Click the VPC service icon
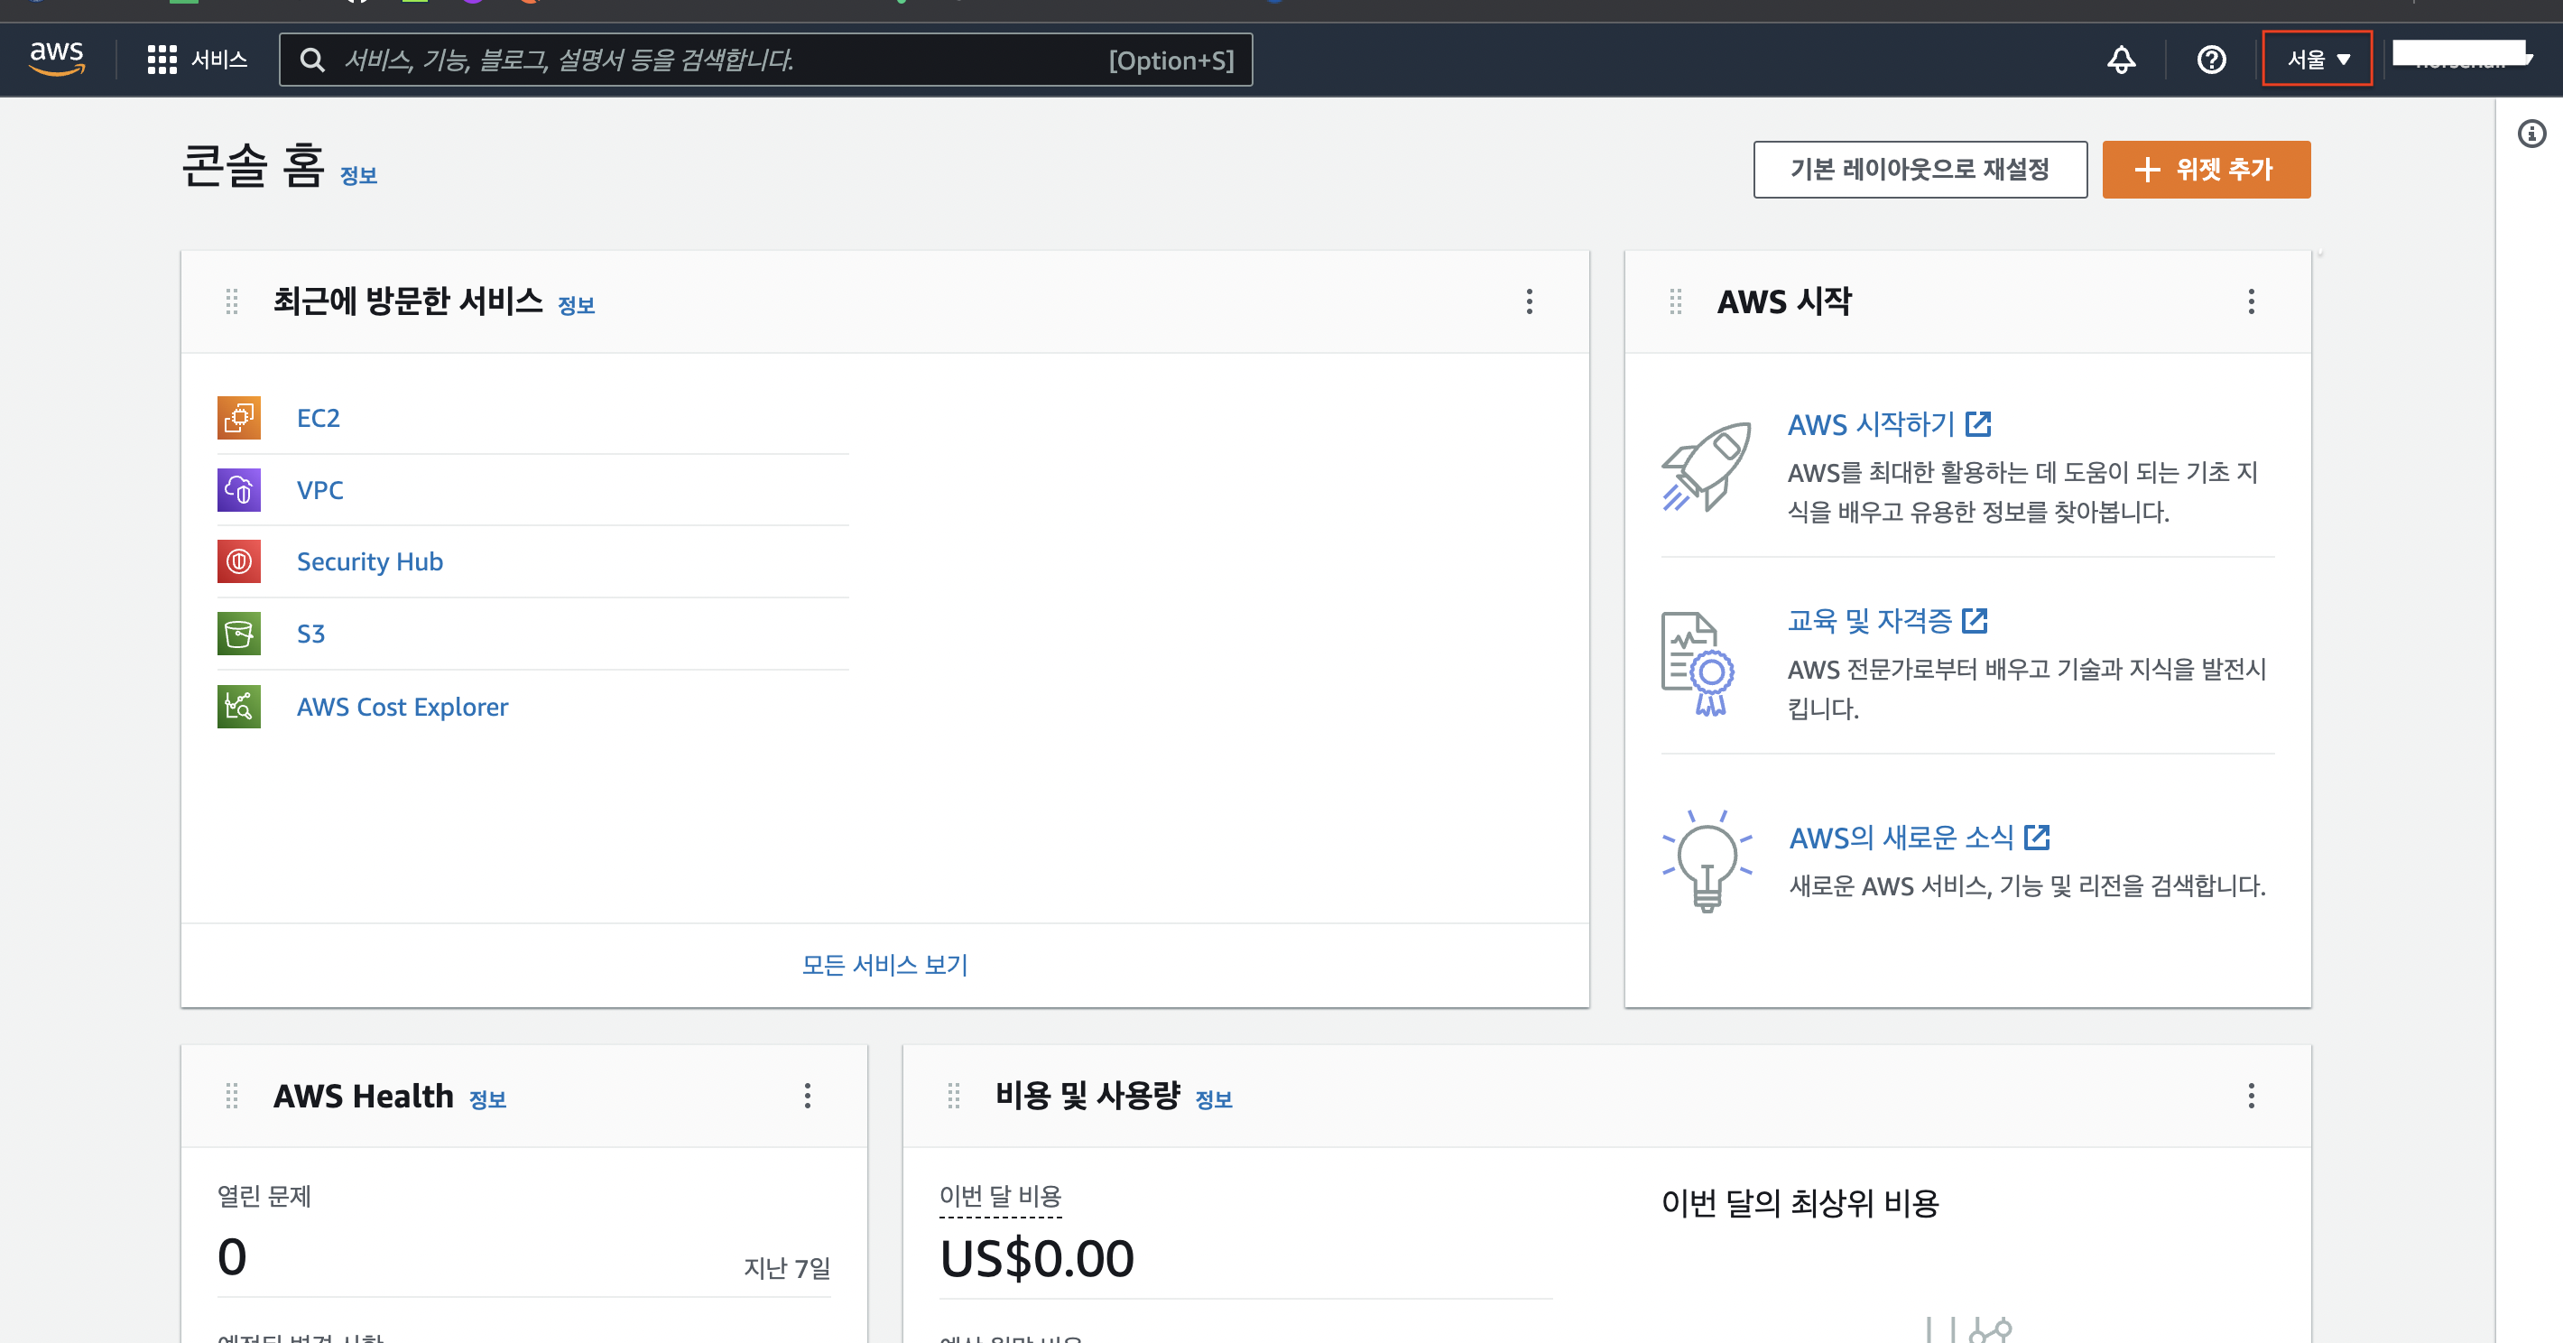The width and height of the screenshot is (2563, 1343). pyautogui.click(x=239, y=489)
